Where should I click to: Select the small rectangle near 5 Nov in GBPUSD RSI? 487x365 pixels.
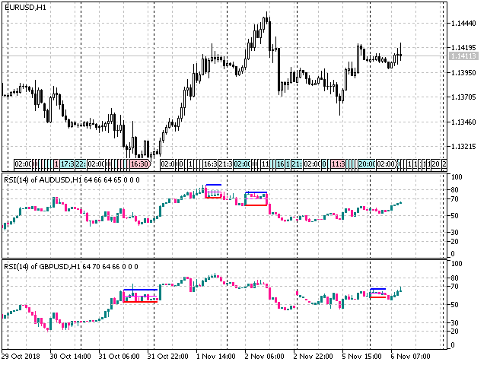[378, 293]
